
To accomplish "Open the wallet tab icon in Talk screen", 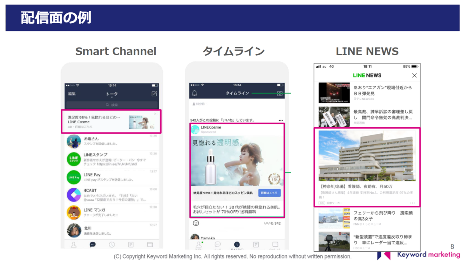I will (150, 245).
